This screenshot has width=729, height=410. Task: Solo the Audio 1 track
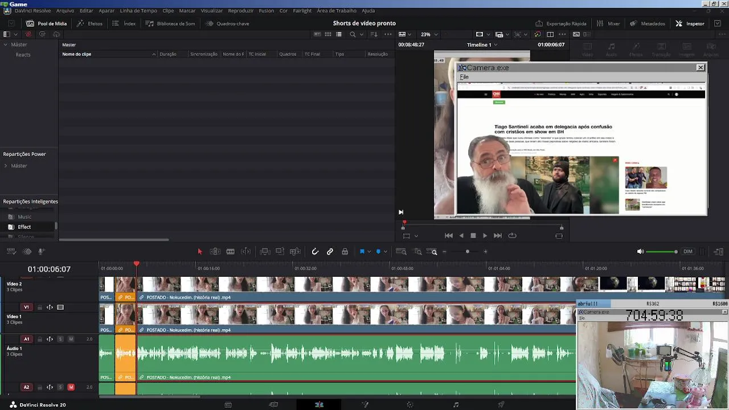coord(60,339)
